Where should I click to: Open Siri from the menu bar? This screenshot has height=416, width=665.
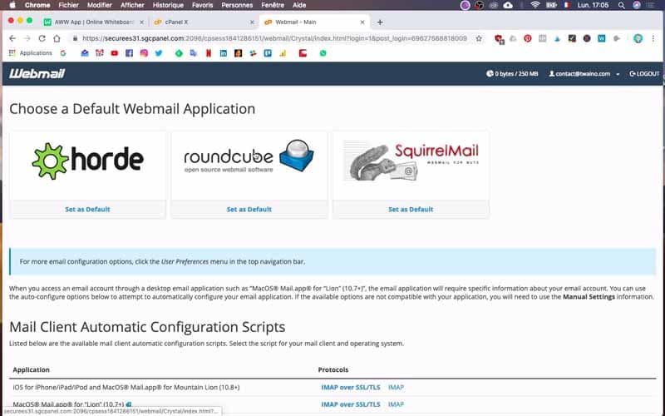637,5
